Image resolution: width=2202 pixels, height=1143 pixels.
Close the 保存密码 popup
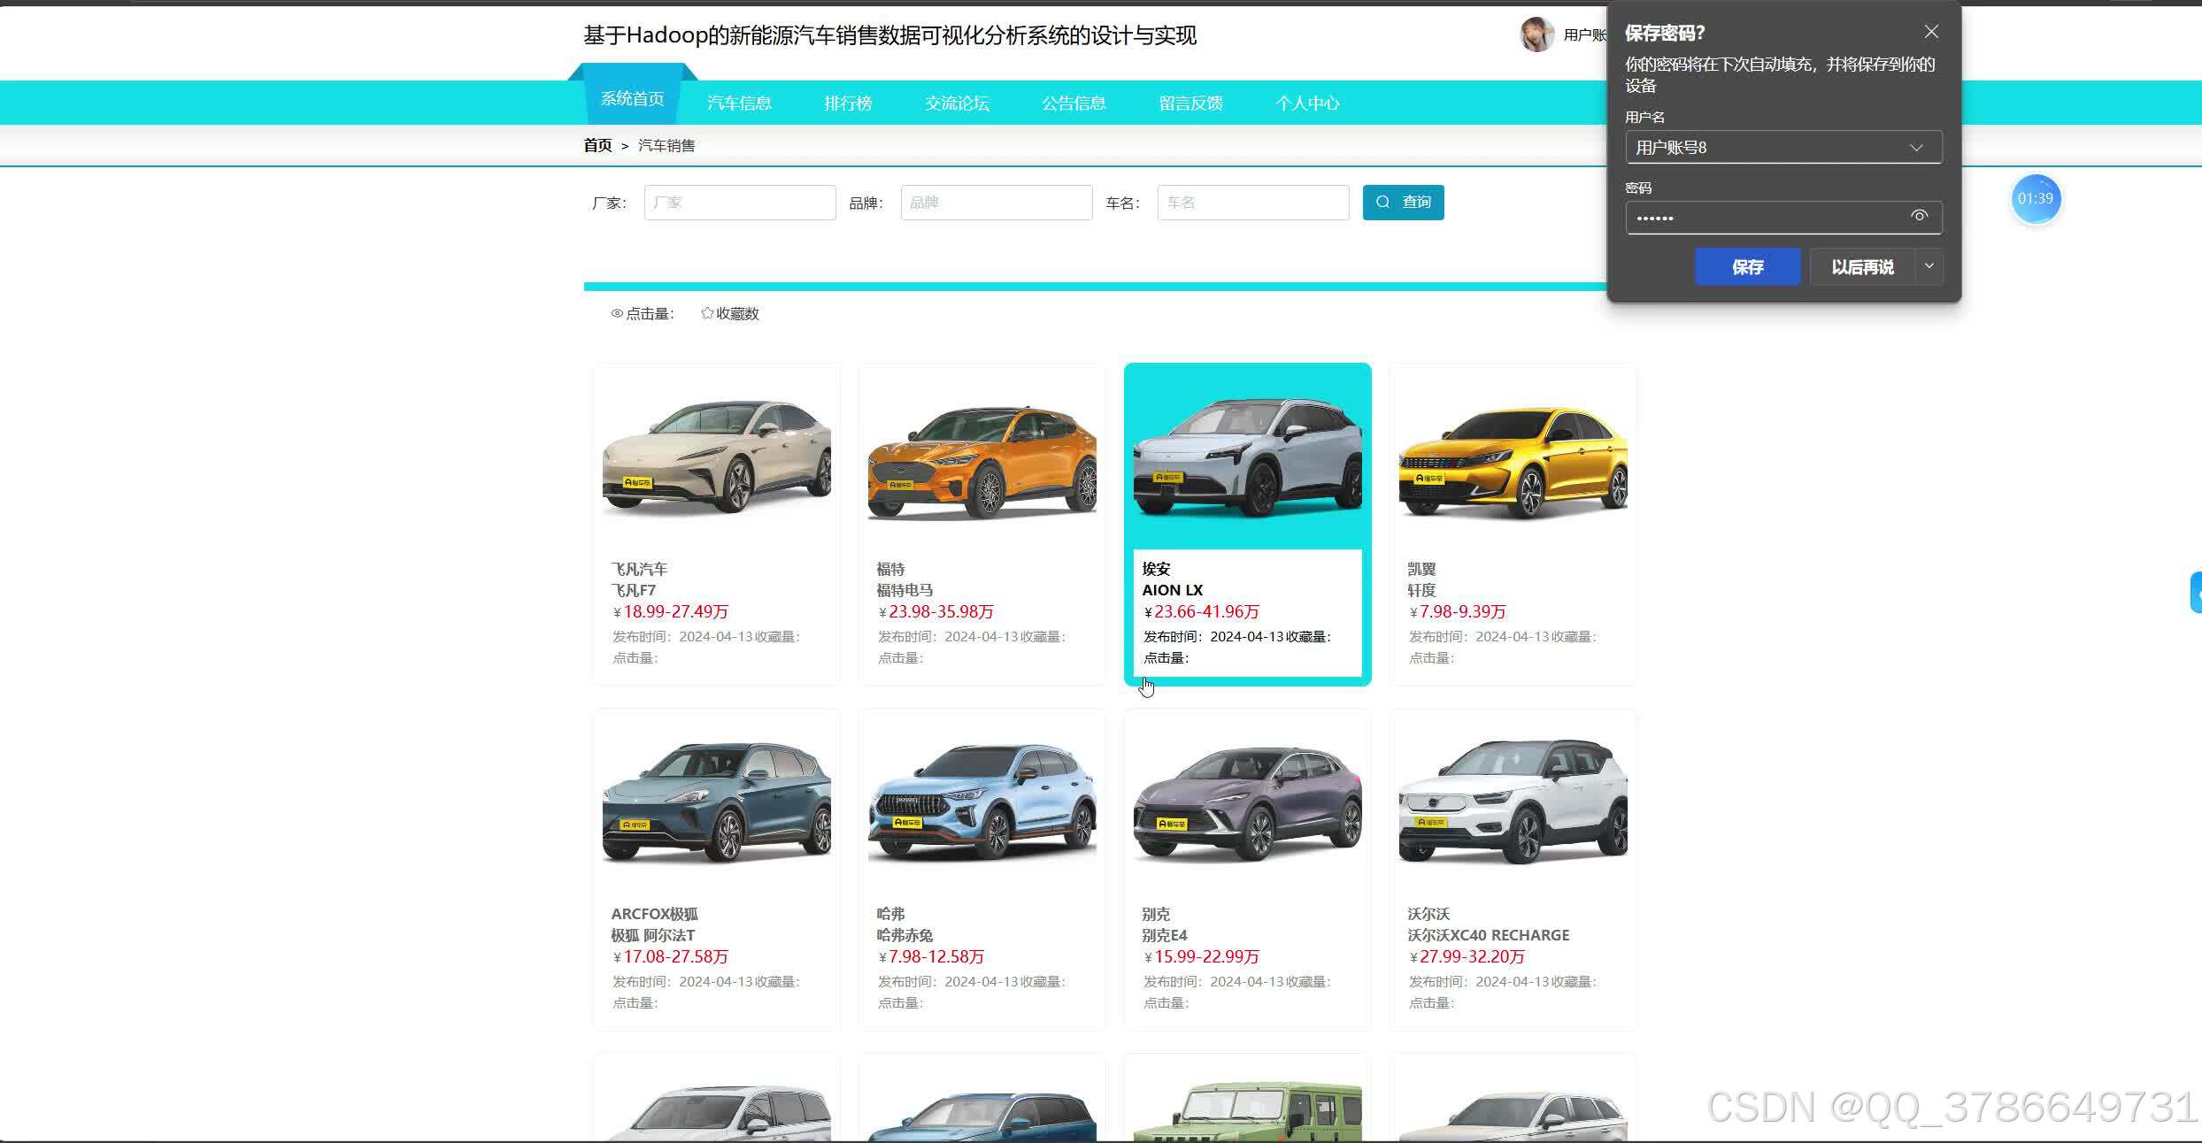(x=1931, y=32)
